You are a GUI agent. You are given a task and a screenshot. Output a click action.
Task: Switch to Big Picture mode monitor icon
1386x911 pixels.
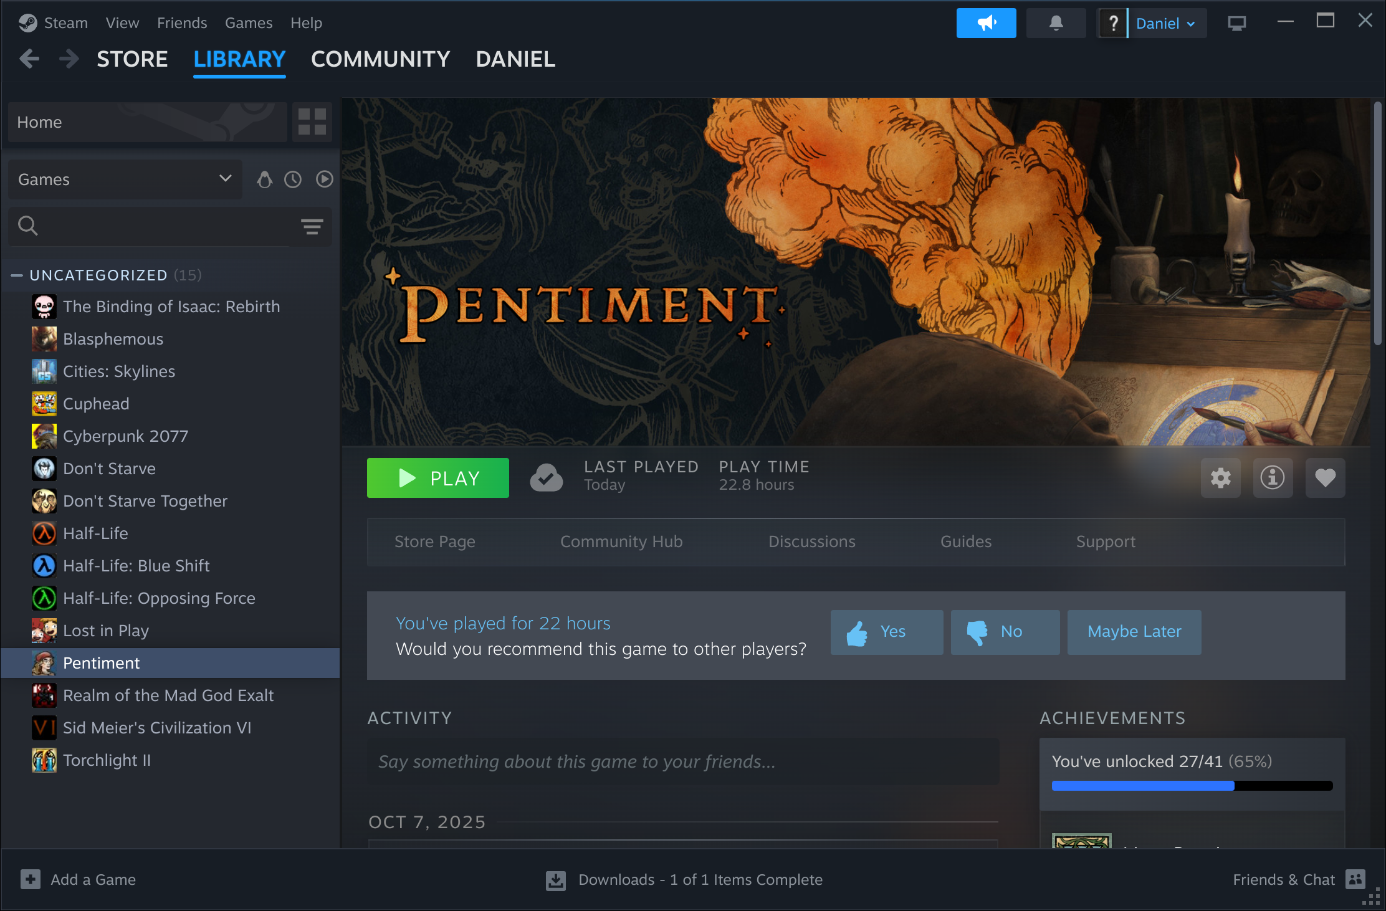point(1236,23)
